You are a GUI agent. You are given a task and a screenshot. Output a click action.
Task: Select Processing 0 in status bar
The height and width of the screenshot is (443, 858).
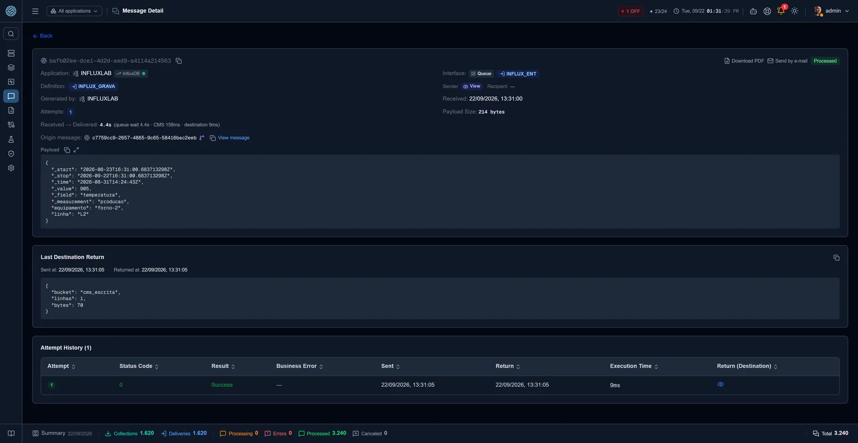pos(239,433)
